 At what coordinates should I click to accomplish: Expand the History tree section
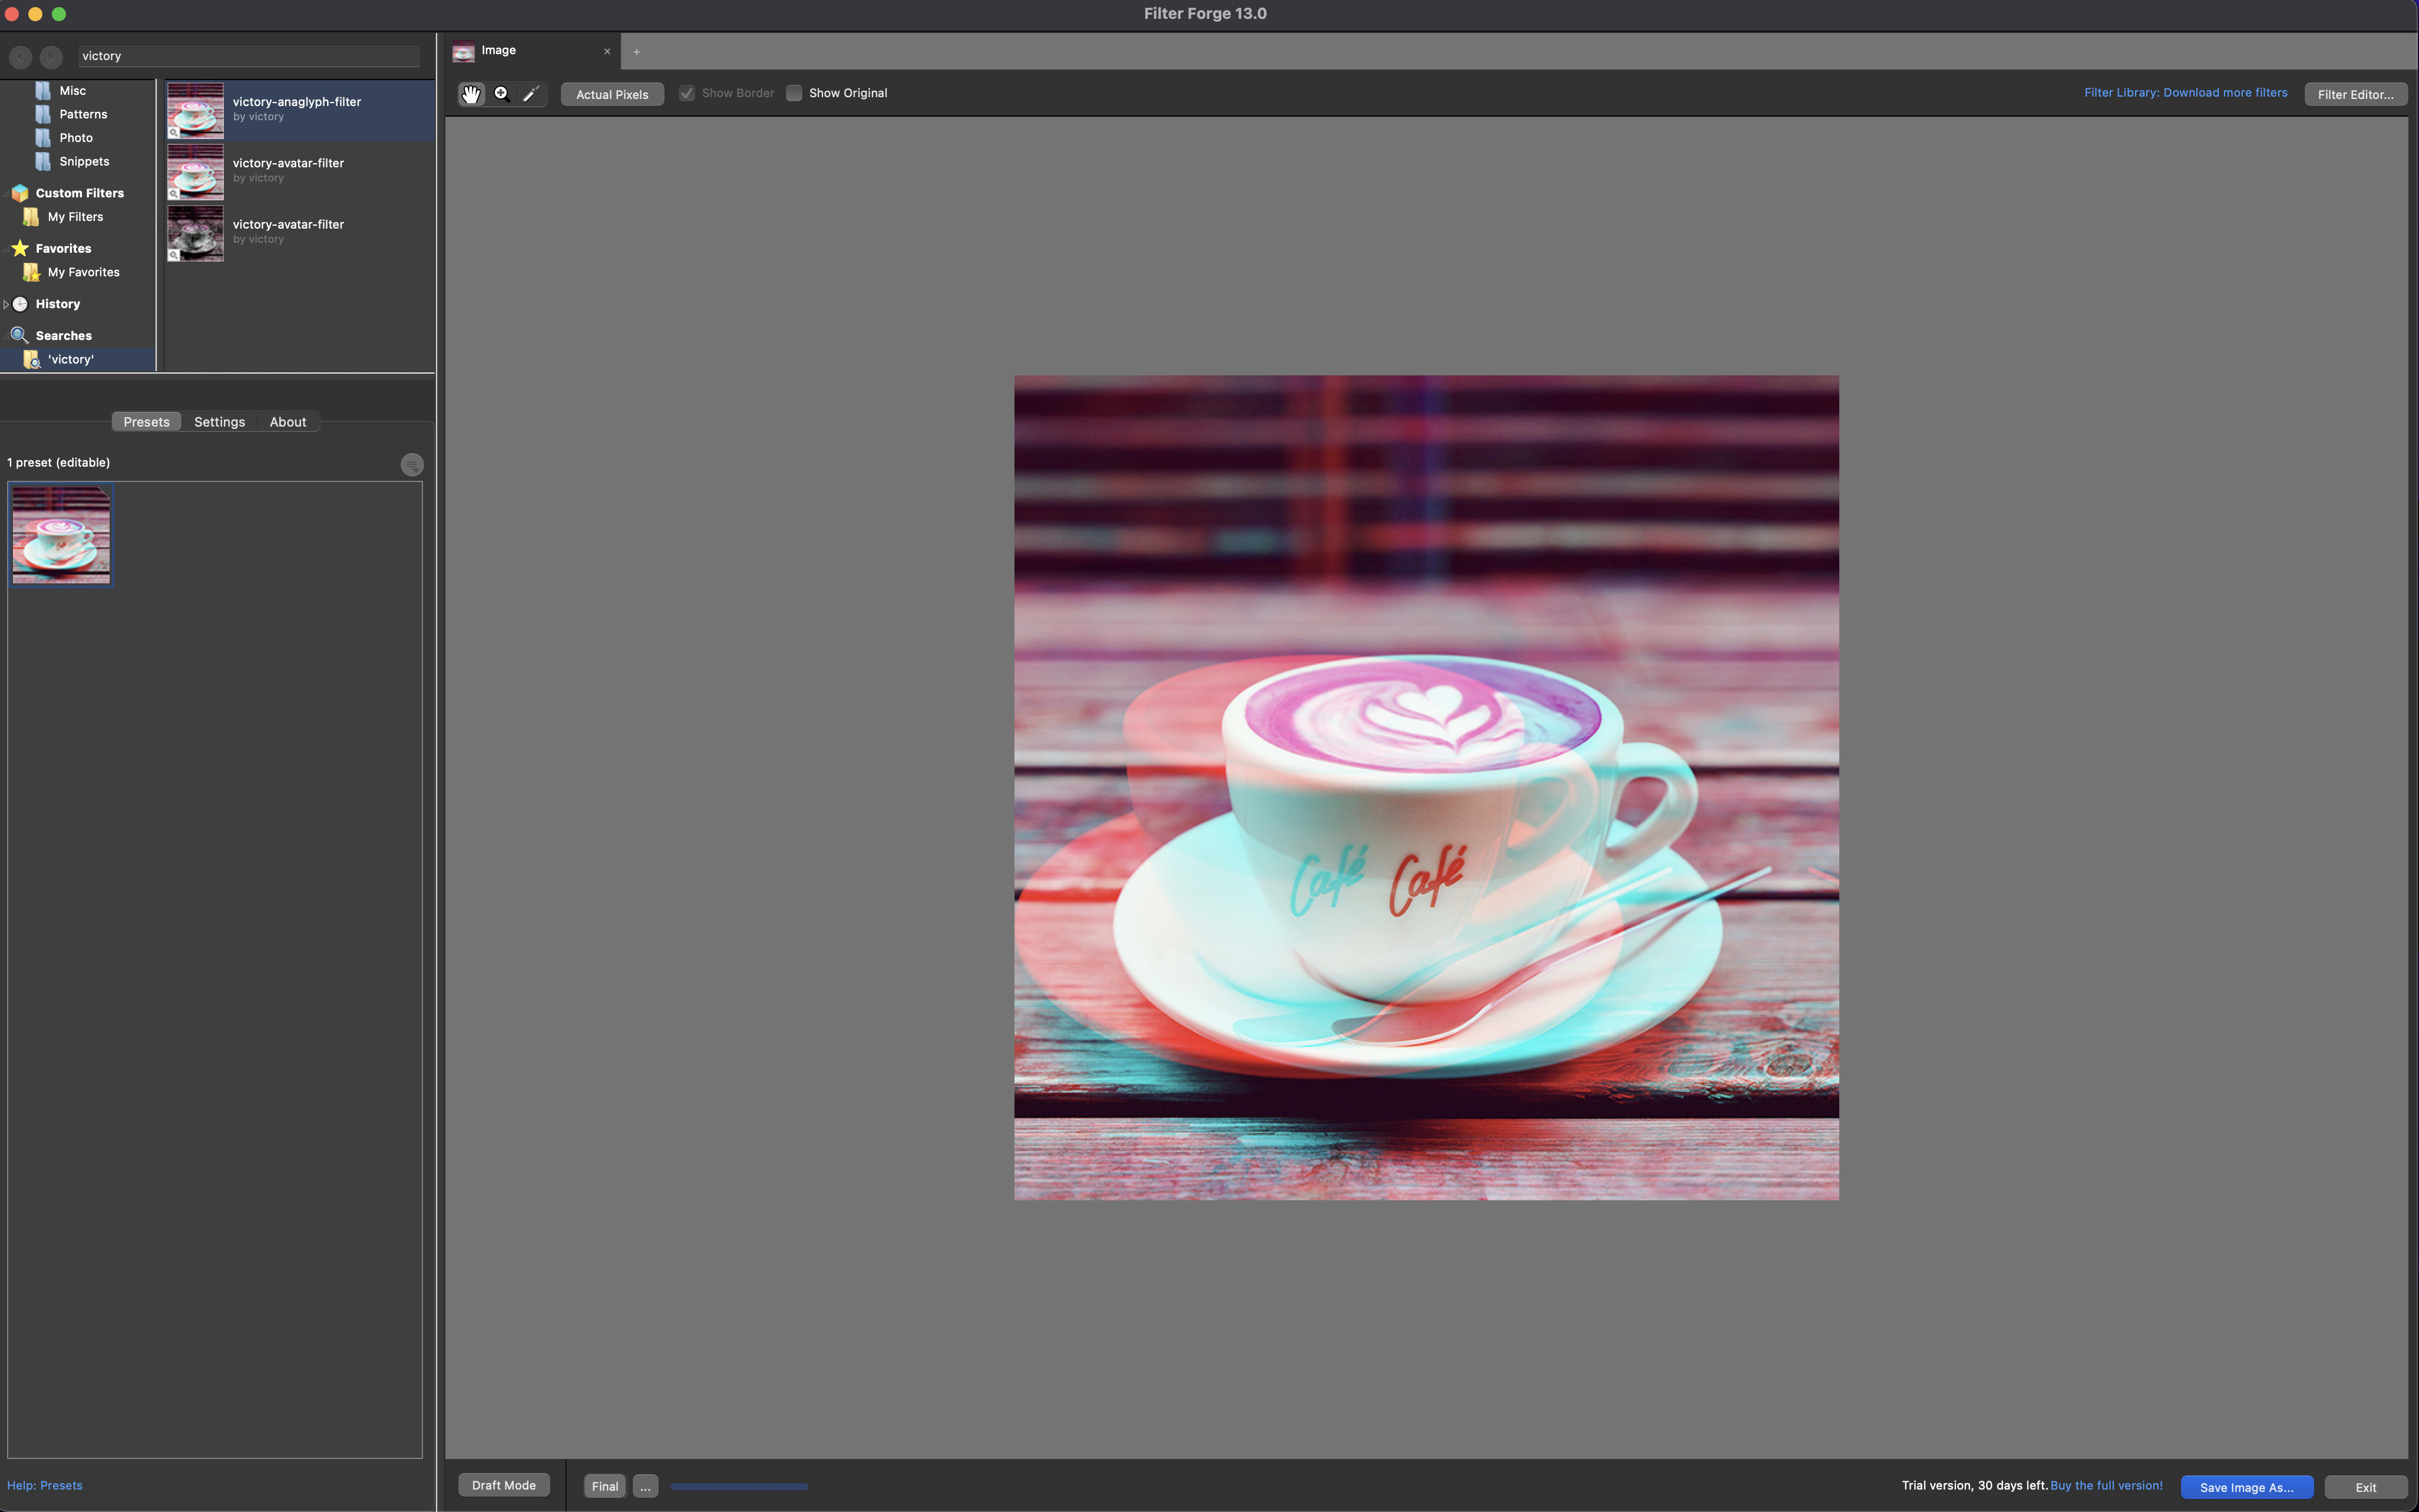tap(6, 304)
